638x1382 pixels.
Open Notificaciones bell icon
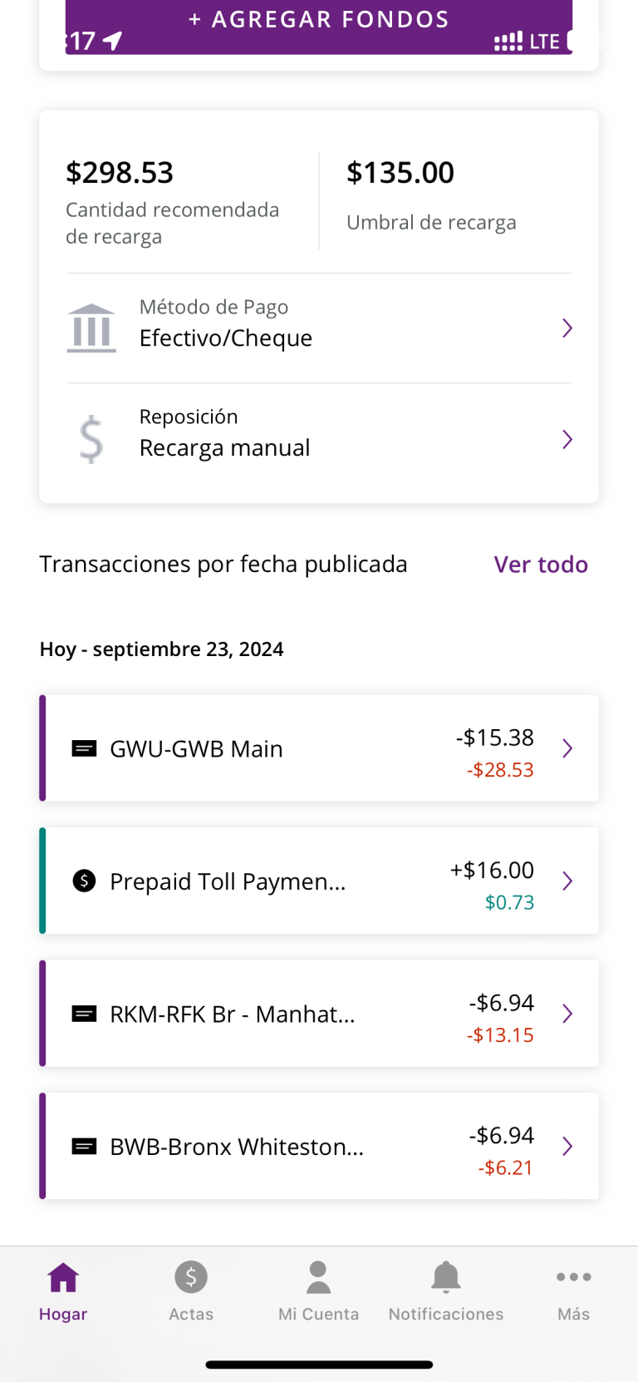click(x=446, y=1277)
